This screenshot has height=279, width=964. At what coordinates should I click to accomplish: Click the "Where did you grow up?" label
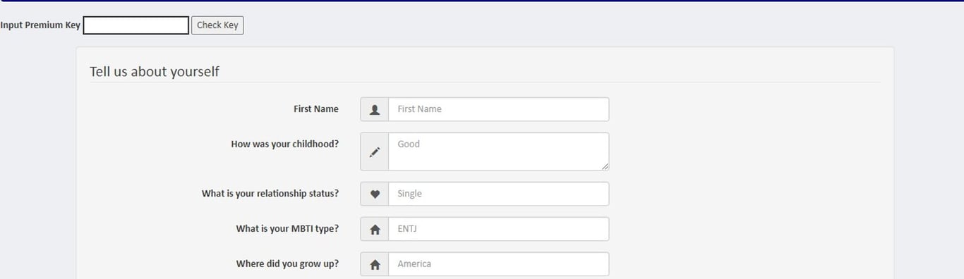pyautogui.click(x=287, y=263)
